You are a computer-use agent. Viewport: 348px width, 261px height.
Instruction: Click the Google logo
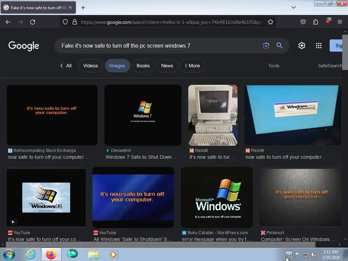coord(23,46)
